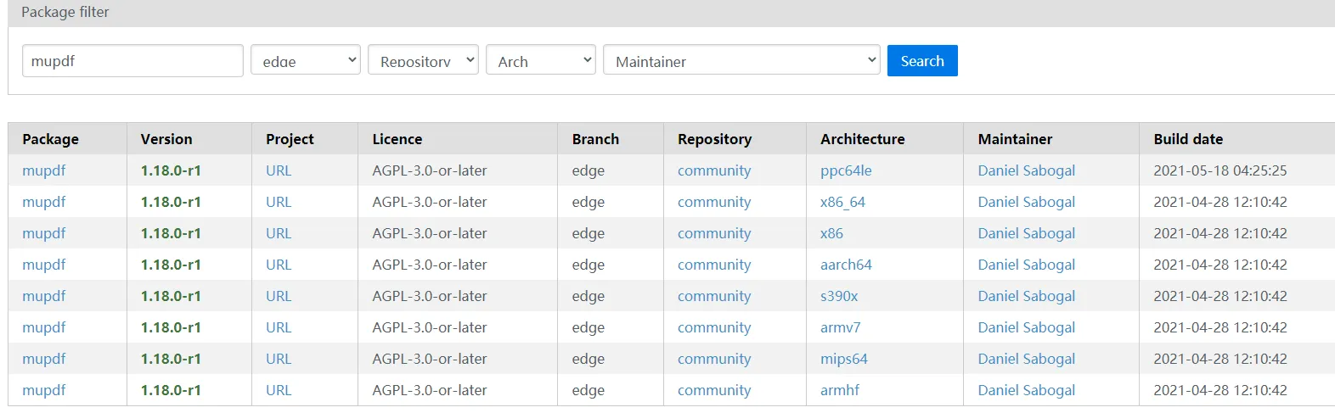Image resolution: width=1335 pixels, height=413 pixels.
Task: Open the Arch filter dropdown
Action: 540,60
